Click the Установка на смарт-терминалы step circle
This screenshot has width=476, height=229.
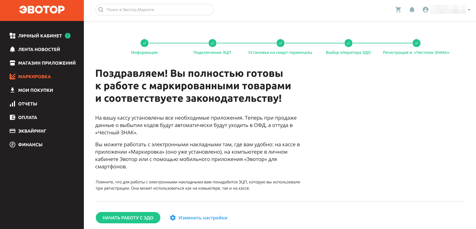[280, 43]
